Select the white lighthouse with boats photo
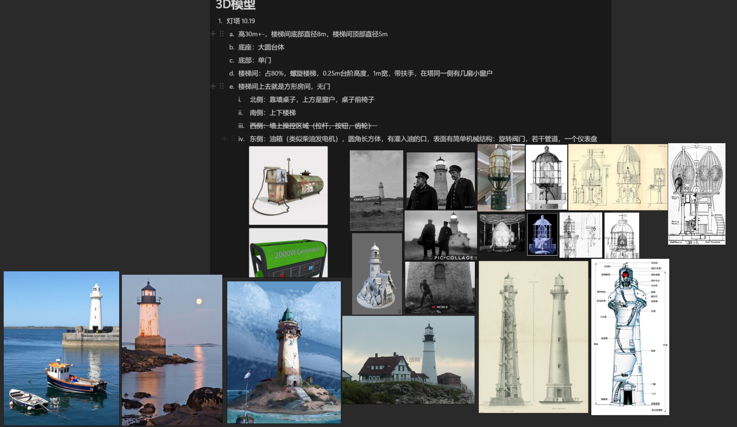The height and width of the screenshot is (427, 737). (61, 348)
